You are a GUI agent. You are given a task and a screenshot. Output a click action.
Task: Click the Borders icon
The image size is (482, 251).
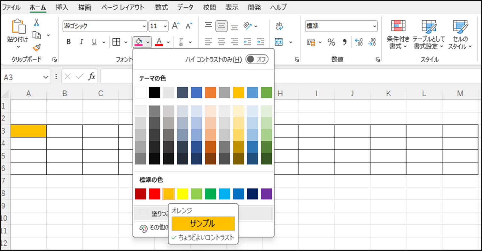pos(116,42)
